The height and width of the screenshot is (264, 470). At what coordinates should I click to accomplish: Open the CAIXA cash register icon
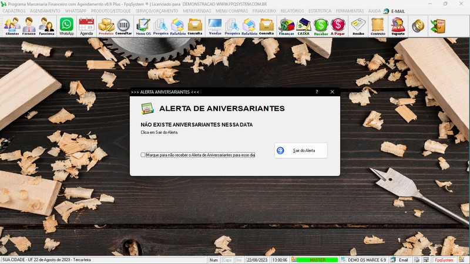pos(303,26)
